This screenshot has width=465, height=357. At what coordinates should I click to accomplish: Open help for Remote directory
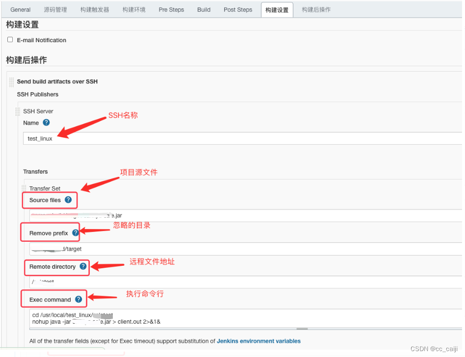pyautogui.click(x=83, y=266)
